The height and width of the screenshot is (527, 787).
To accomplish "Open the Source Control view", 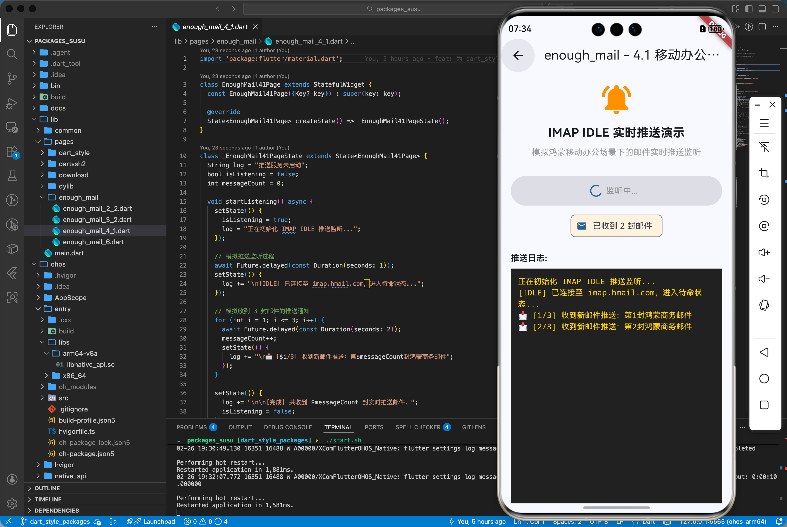I will click(x=12, y=78).
